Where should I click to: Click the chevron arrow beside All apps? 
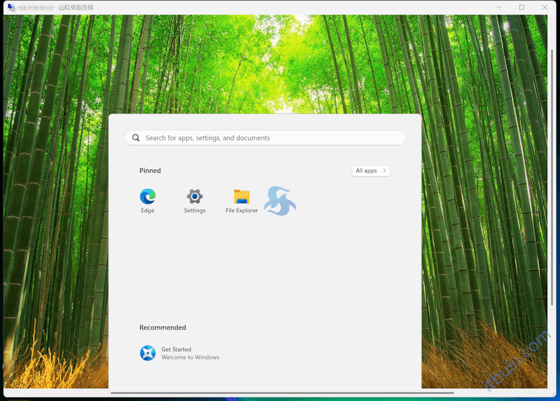pyautogui.click(x=384, y=171)
